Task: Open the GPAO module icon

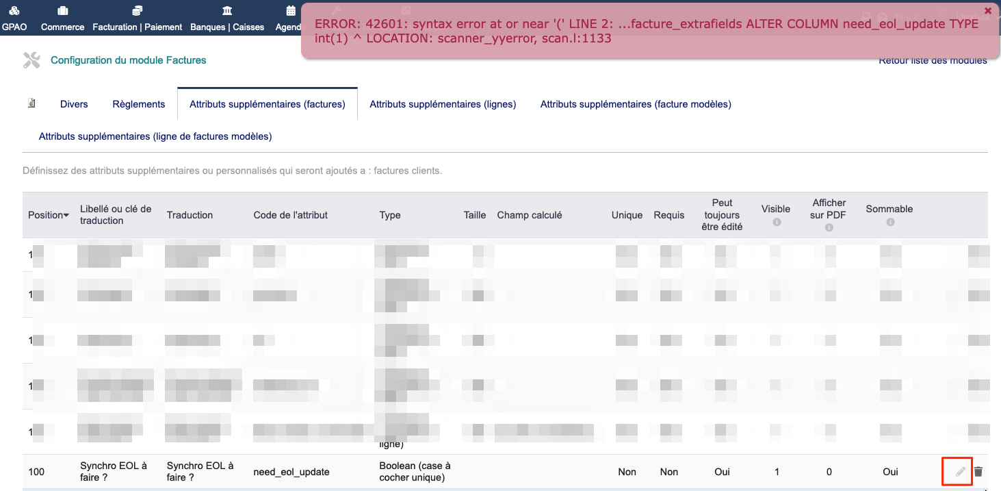Action: pyautogui.click(x=14, y=10)
